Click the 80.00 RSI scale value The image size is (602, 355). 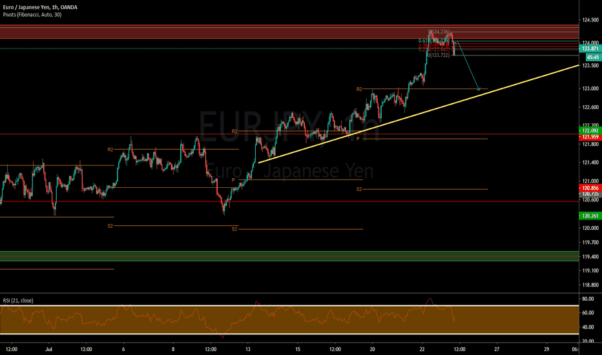pos(588,299)
